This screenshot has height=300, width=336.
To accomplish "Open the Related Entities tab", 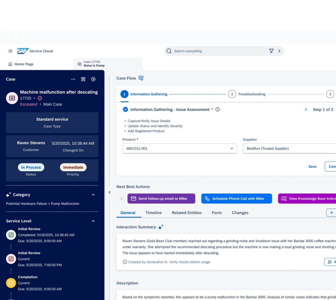I will [x=187, y=213].
